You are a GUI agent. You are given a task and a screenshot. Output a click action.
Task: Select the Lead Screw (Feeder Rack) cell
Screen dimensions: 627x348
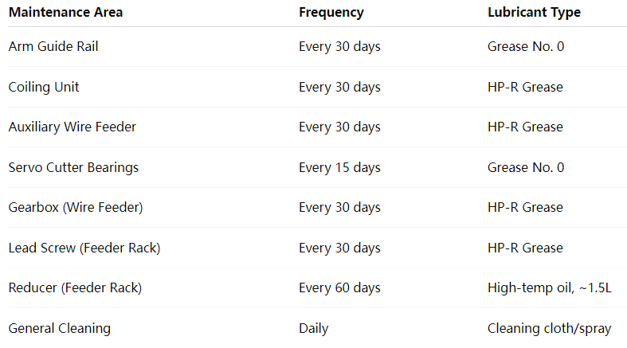click(x=84, y=248)
